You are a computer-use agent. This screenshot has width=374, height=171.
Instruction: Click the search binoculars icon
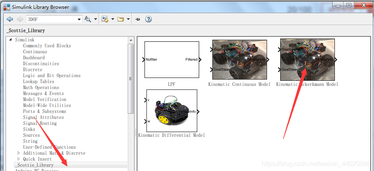click(88, 19)
